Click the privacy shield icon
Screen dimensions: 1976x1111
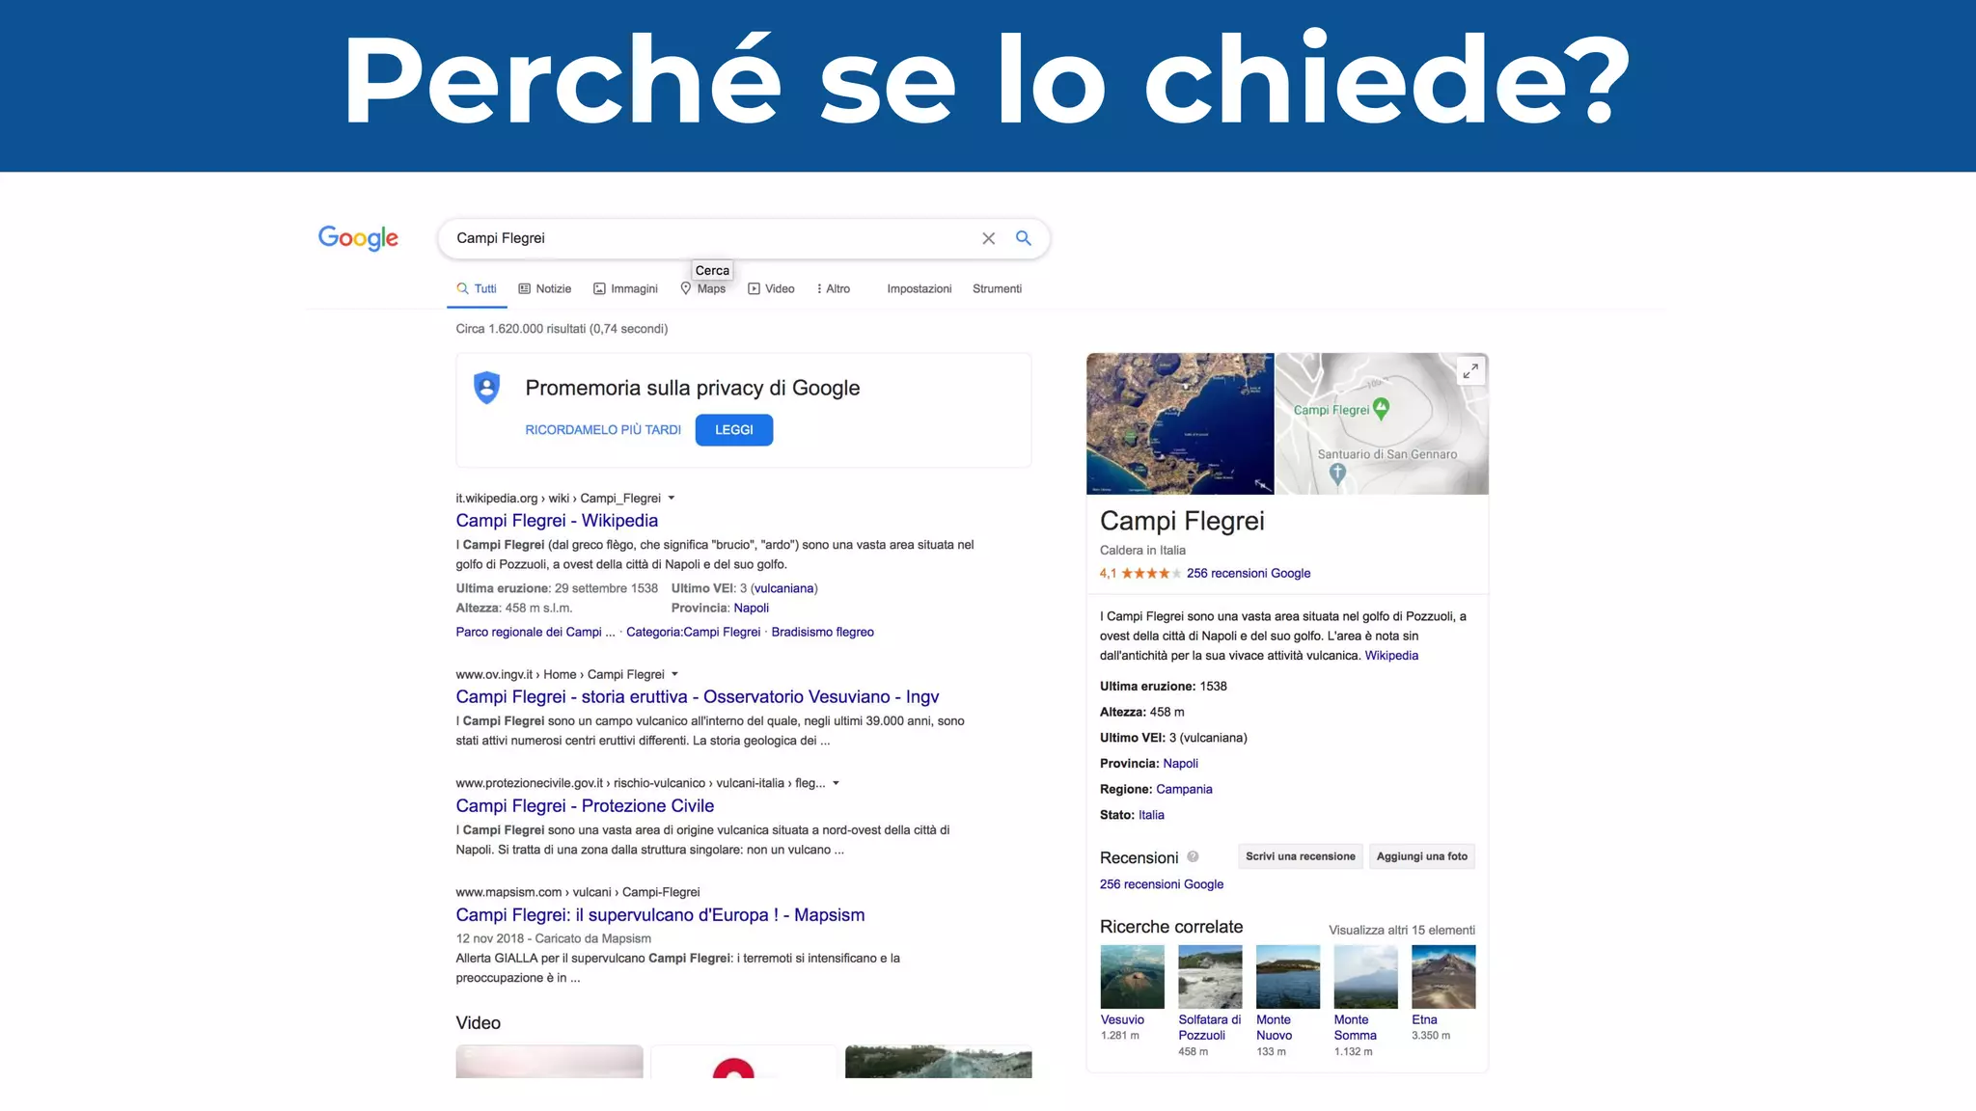(x=487, y=388)
